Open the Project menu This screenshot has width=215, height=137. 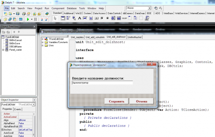click(x=39, y=9)
